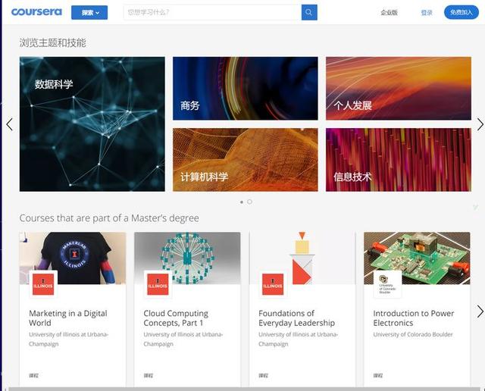This screenshot has width=485, height=391.
Task: Click the horizontal scrollbar at bottom
Action: (244, 389)
